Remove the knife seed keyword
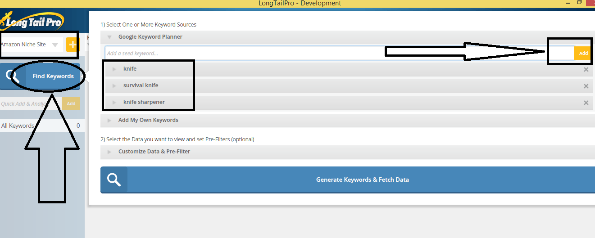Viewport: 595px width, 238px height. [x=586, y=69]
